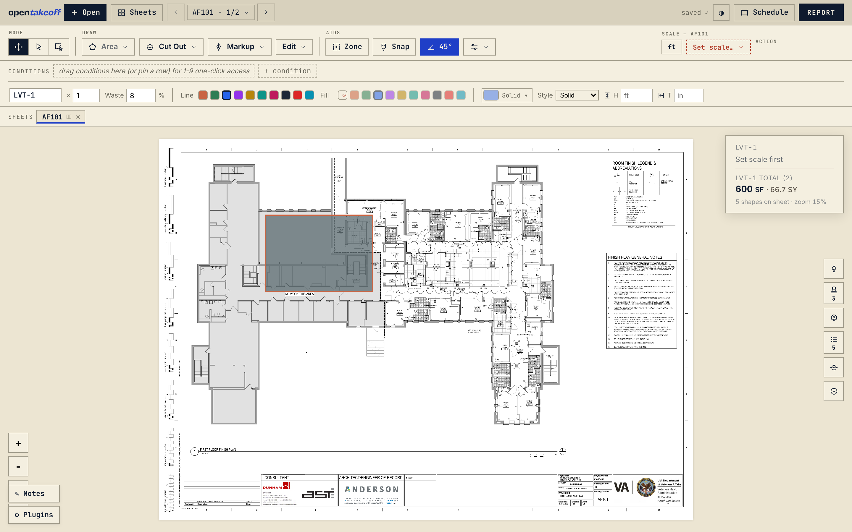
Task: Open the history clock sidebar icon
Action: [834, 391]
